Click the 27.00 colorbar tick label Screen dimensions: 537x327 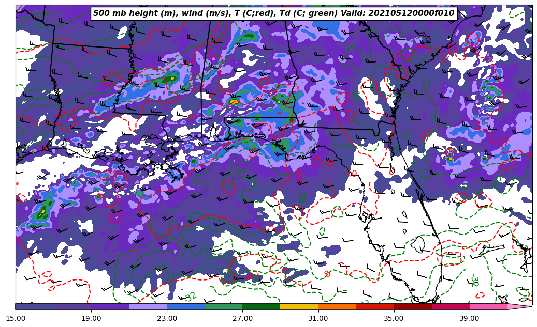pyautogui.click(x=242, y=318)
